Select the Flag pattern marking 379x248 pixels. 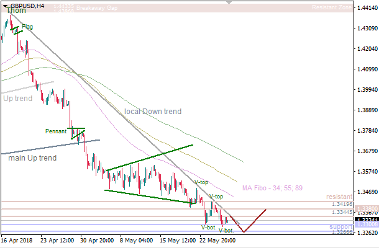[17, 29]
